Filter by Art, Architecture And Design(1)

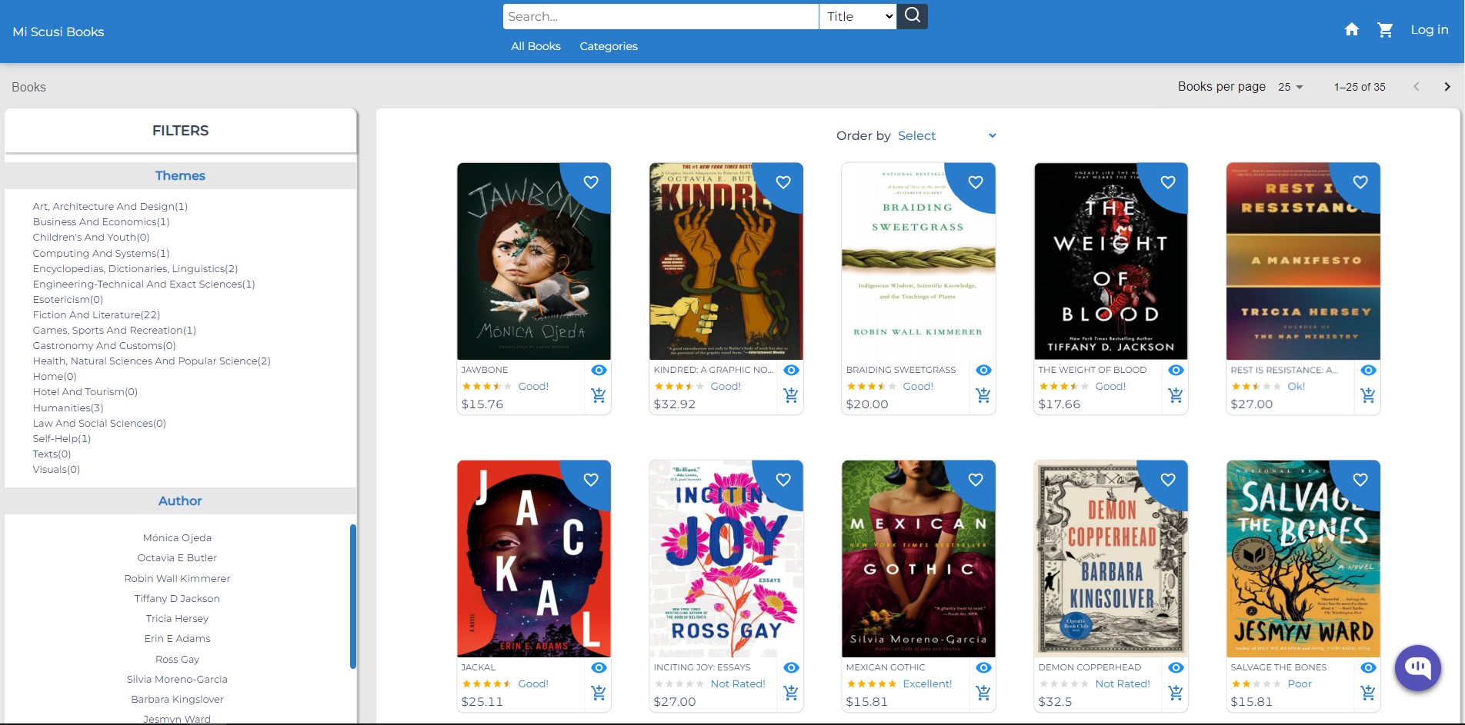[x=110, y=206]
